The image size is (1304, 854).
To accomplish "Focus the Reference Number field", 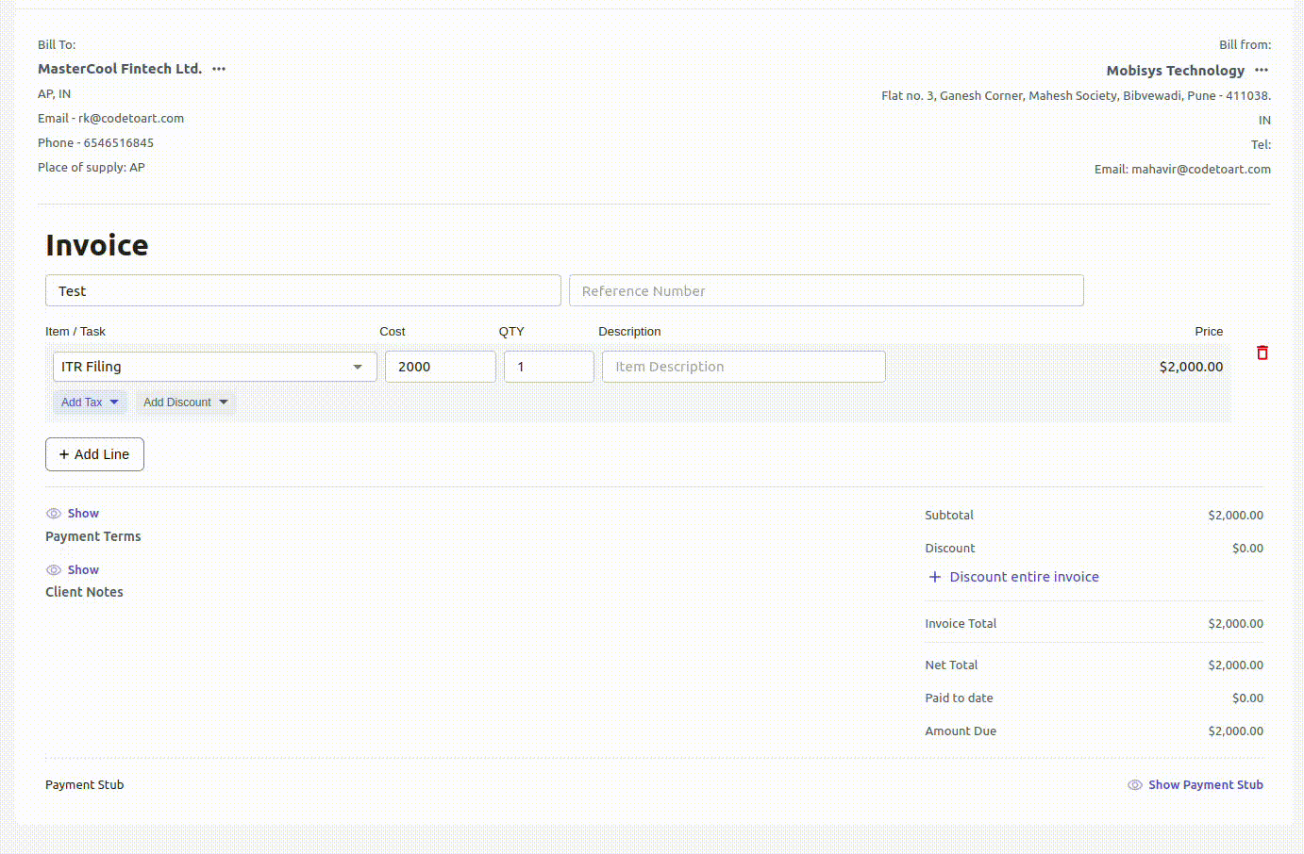I will tap(827, 291).
